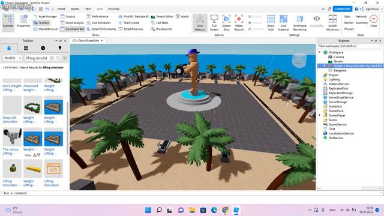Click the Collaborate button
This screenshot has height=216, width=384.
343,8
